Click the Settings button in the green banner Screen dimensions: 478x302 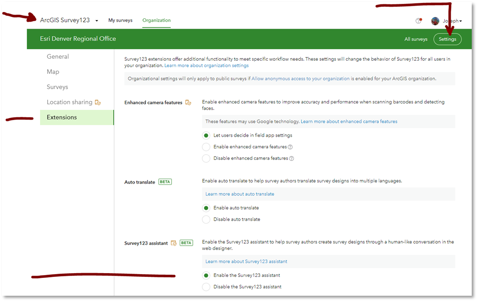447,39
